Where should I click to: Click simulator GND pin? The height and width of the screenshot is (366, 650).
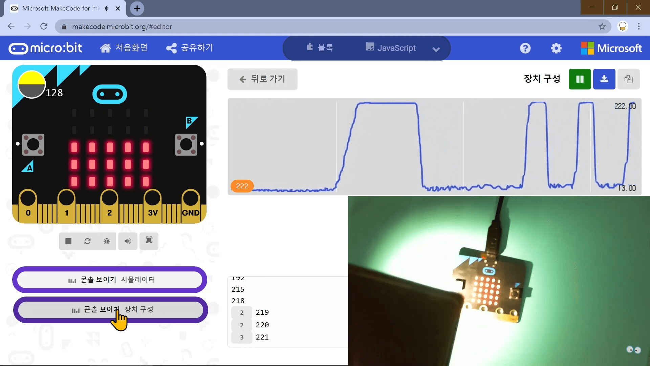coord(191,206)
